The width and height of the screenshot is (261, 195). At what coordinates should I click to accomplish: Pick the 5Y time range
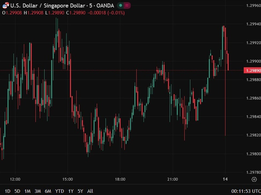pyautogui.click(x=80, y=191)
